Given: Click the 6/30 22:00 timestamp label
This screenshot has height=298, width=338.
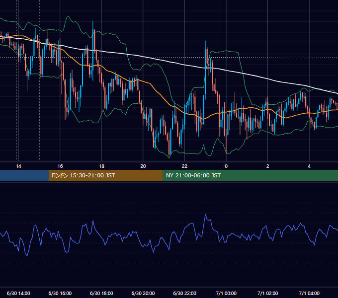Looking at the screenshot, I should click(185, 293).
